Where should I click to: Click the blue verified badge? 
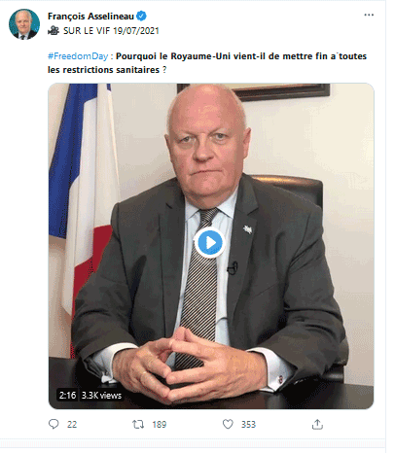141,16
